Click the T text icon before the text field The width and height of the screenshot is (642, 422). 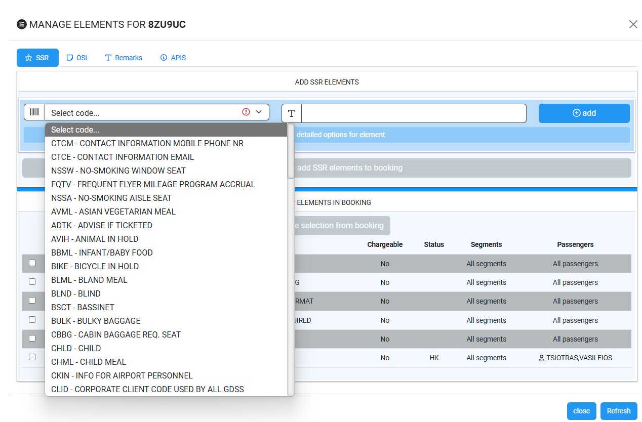coord(292,113)
